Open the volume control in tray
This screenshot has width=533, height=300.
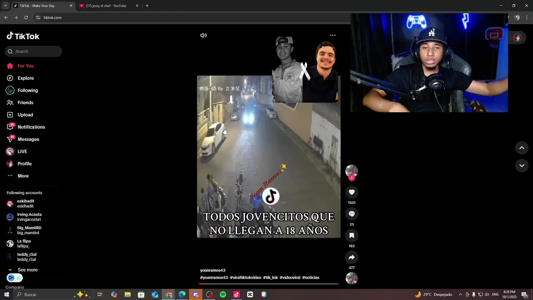click(487, 295)
